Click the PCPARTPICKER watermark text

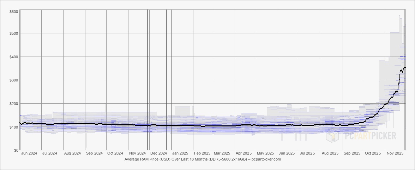point(370,136)
